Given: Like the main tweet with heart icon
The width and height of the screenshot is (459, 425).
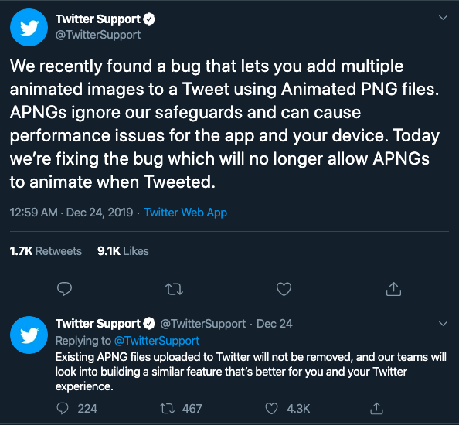Looking at the screenshot, I should coord(284,289).
